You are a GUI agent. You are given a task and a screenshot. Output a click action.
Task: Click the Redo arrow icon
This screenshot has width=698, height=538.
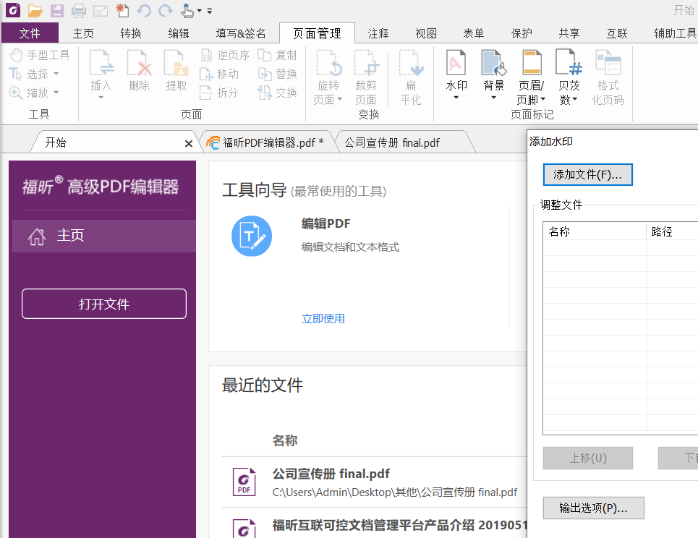(166, 10)
